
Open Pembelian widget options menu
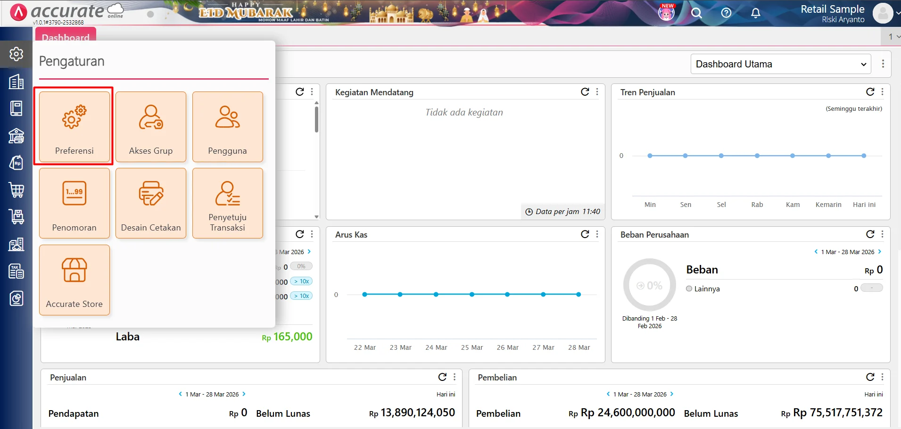tap(883, 377)
